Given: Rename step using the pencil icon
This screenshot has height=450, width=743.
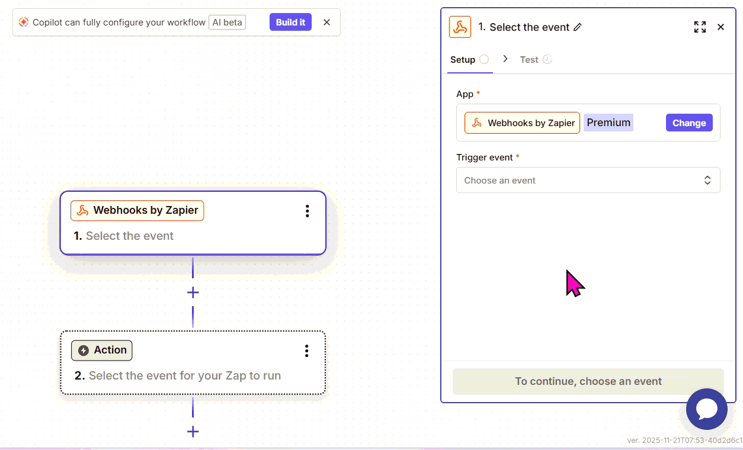Looking at the screenshot, I should (x=578, y=27).
